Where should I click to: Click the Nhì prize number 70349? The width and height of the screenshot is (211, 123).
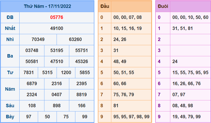tap(38, 39)
